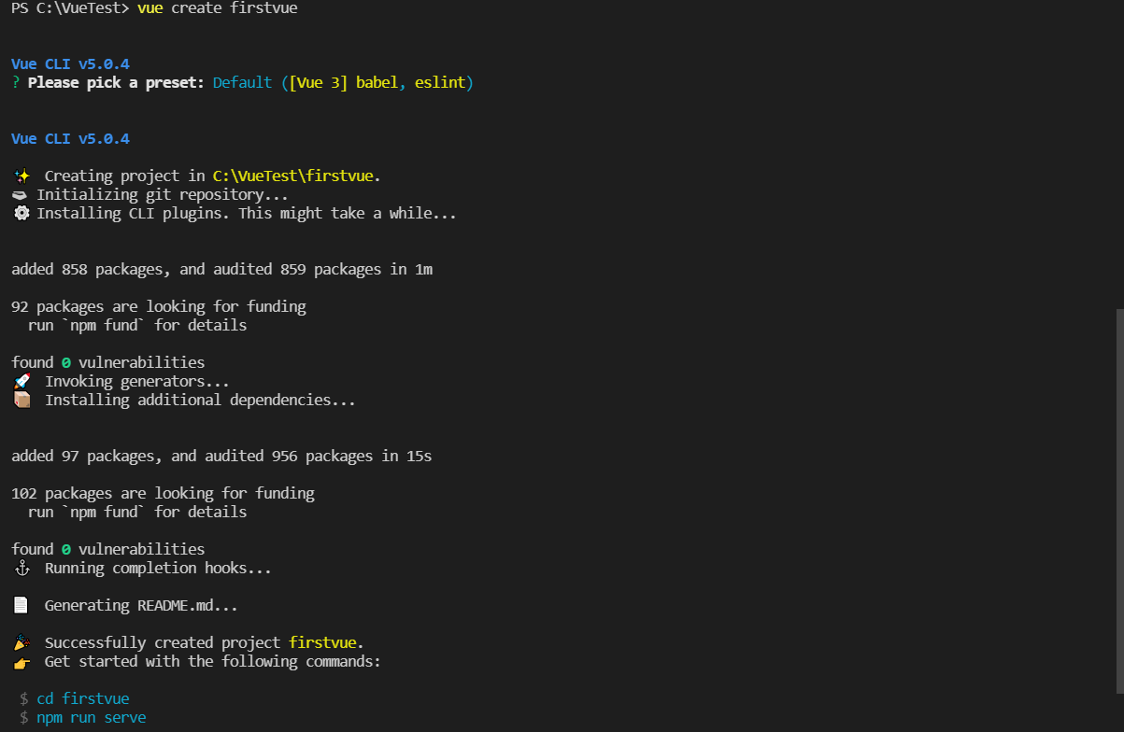Viewport: 1124px width, 732px height.
Task: Click second 'found 0 vulnerabilities' line below 102 packages
Action: click(107, 549)
